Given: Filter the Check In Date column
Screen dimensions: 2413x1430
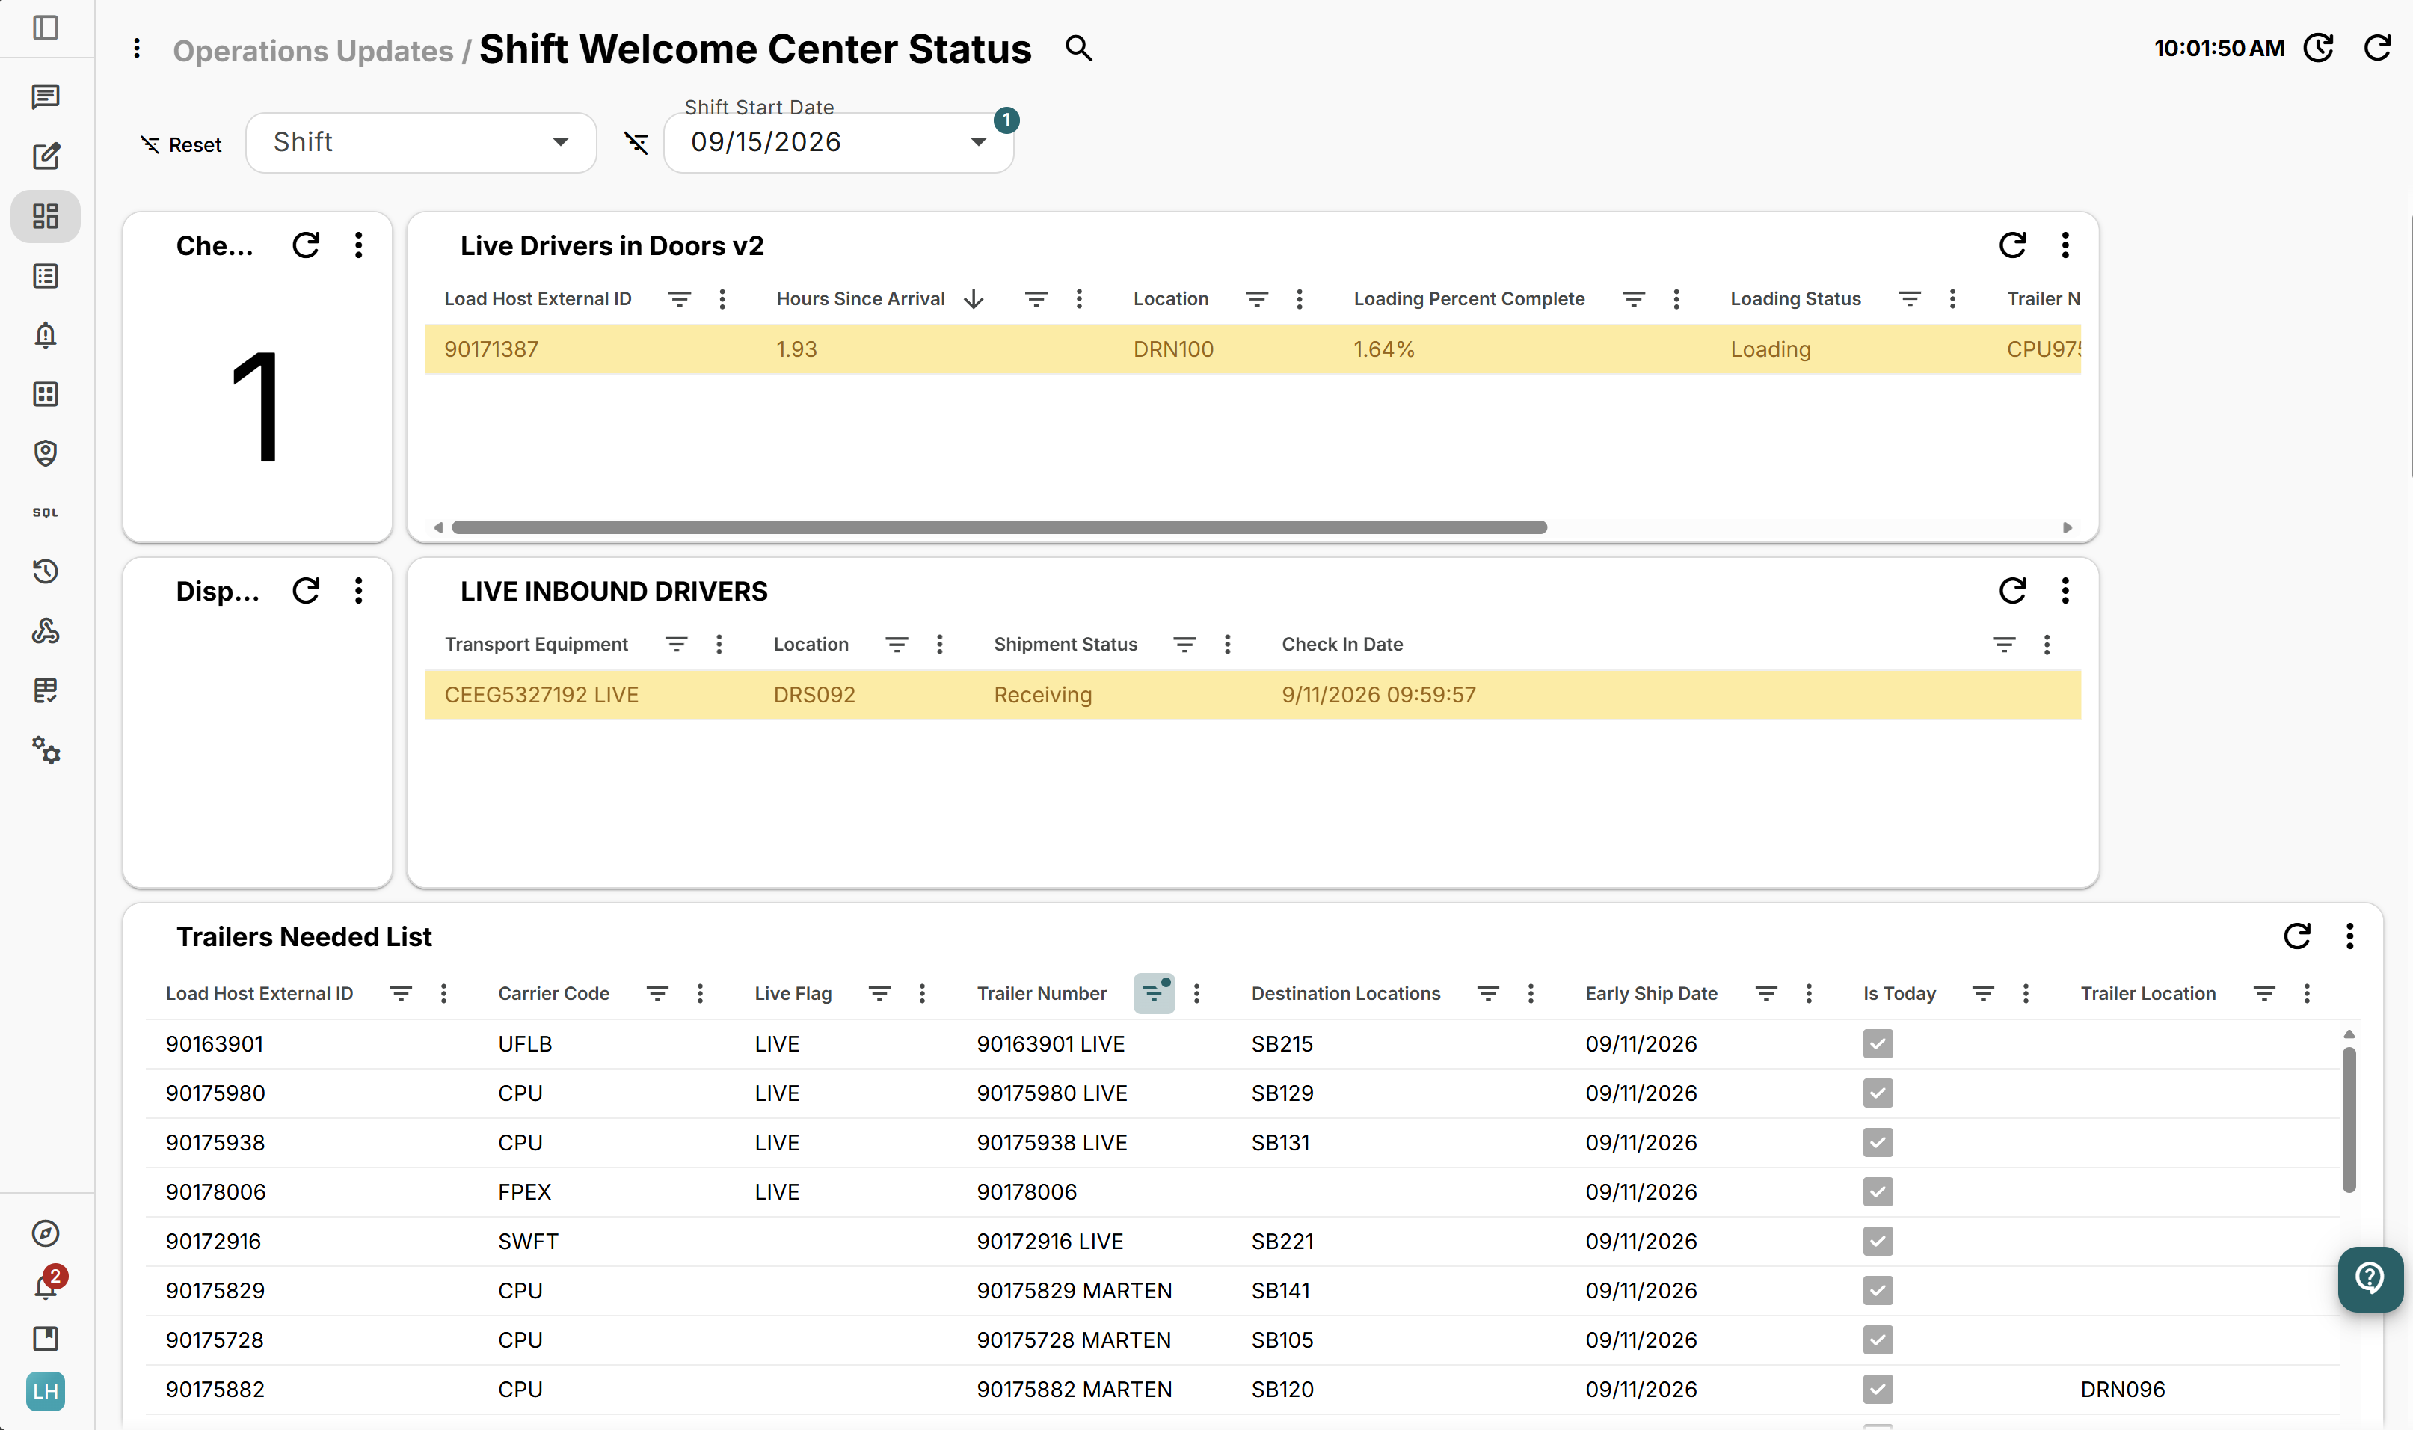Looking at the screenshot, I should point(2005,644).
